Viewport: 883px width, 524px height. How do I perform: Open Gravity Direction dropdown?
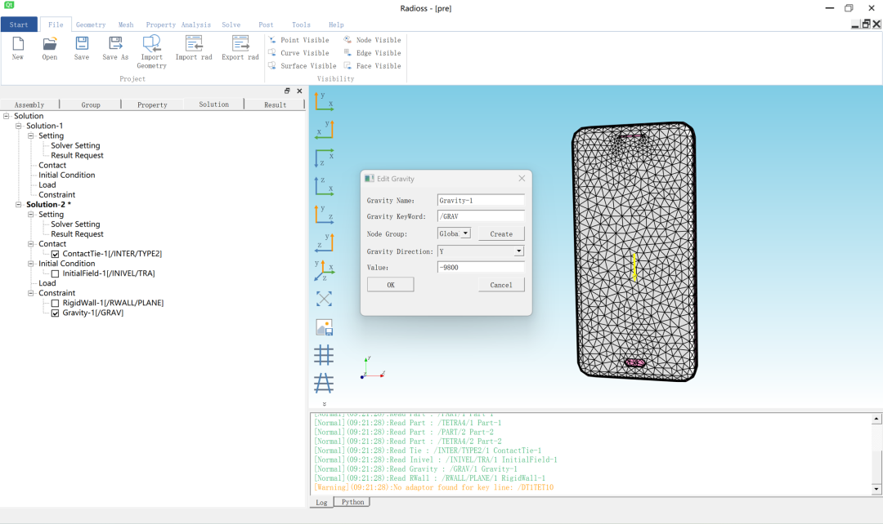pos(518,251)
